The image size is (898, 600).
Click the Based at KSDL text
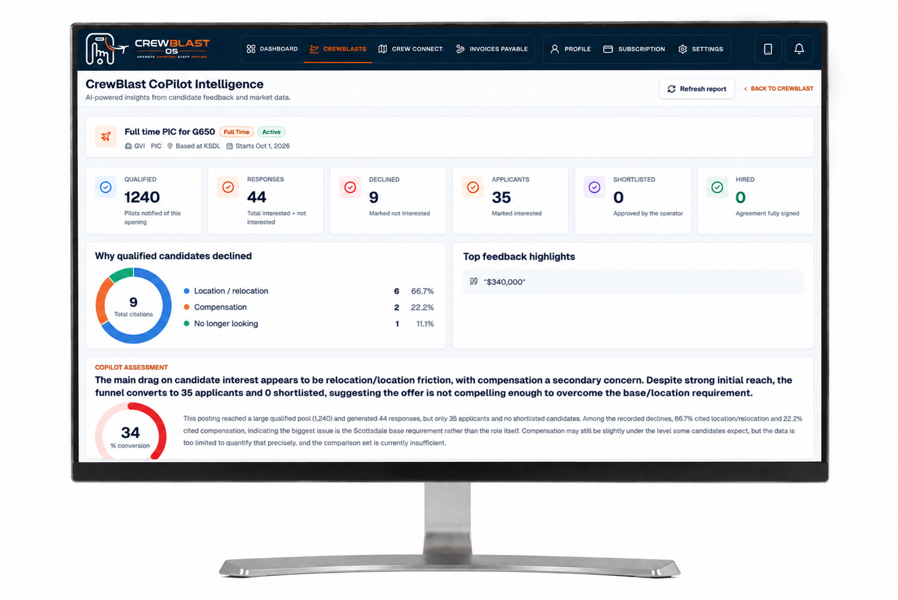pos(198,146)
